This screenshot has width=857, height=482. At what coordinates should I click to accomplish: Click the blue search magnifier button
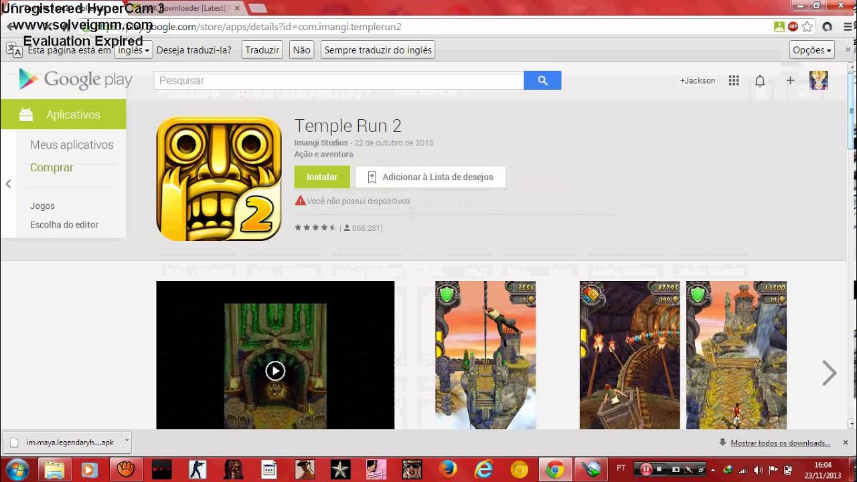(x=542, y=80)
